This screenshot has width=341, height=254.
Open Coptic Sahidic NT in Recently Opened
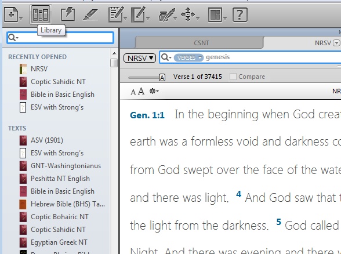click(x=58, y=82)
